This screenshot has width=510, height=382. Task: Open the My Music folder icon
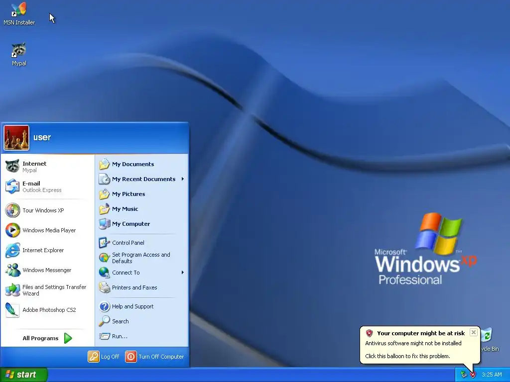click(x=105, y=209)
